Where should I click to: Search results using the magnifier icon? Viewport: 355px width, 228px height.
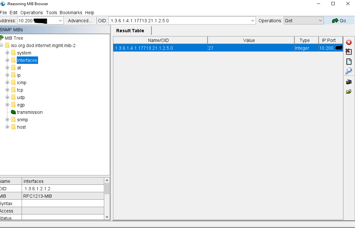pyautogui.click(x=349, y=71)
